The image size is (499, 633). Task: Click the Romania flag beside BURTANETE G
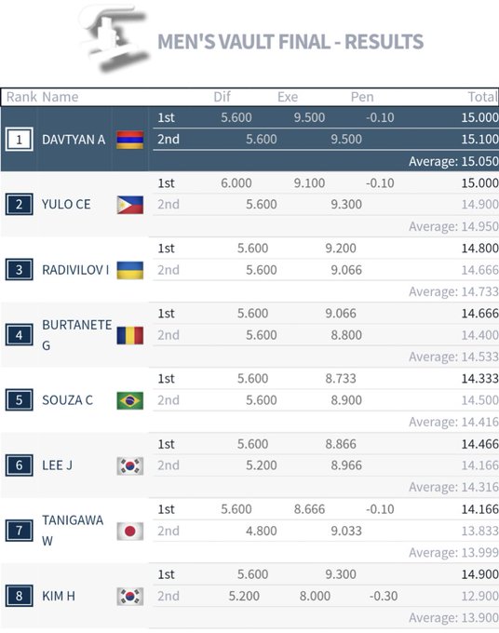click(130, 335)
